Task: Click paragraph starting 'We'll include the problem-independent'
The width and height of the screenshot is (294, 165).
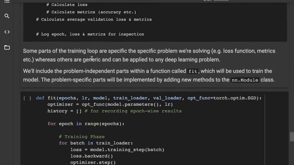Action: 149,75
